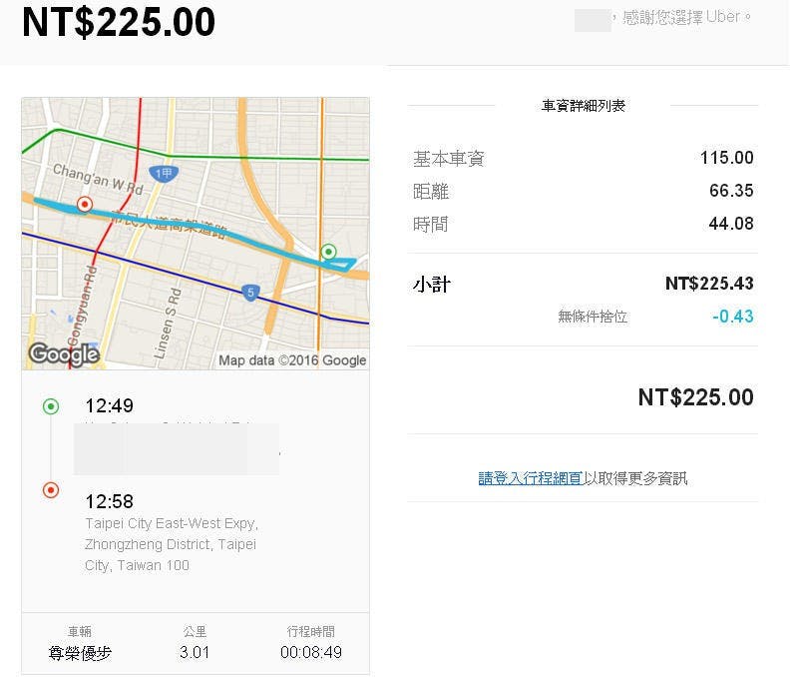Click the 時間 fare label

(431, 224)
